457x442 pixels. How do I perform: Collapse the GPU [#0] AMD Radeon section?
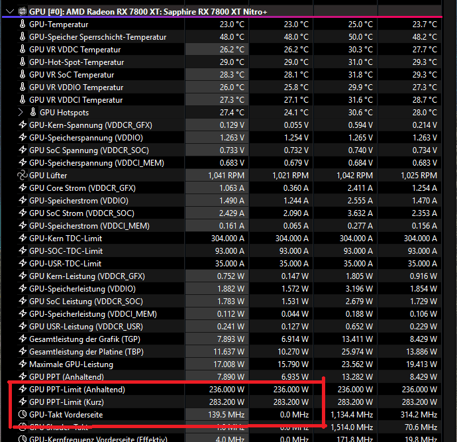10,12
